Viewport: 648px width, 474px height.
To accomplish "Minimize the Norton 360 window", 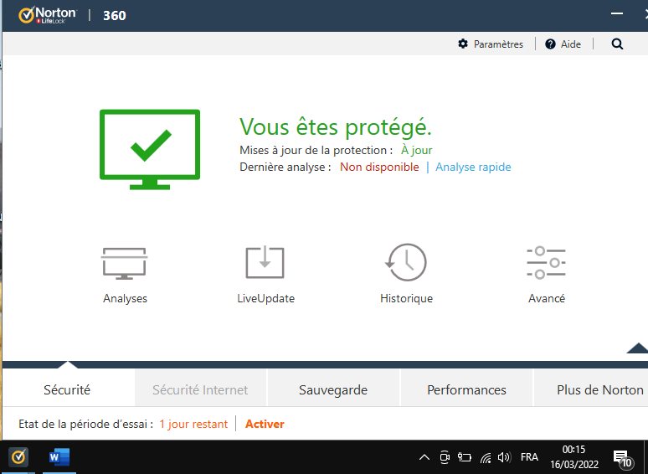I will 617,13.
